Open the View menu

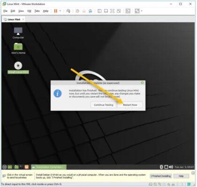(x=21, y=11)
